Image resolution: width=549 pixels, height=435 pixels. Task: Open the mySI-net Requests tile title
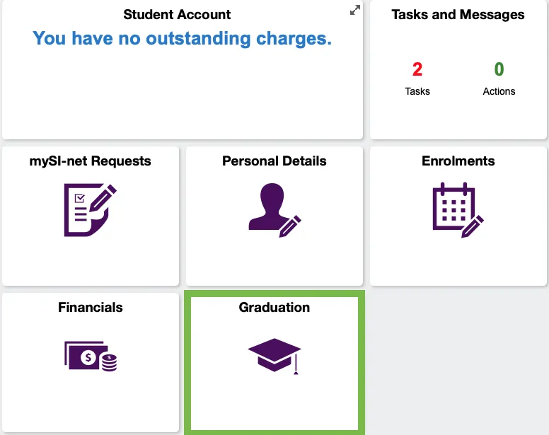click(x=91, y=161)
